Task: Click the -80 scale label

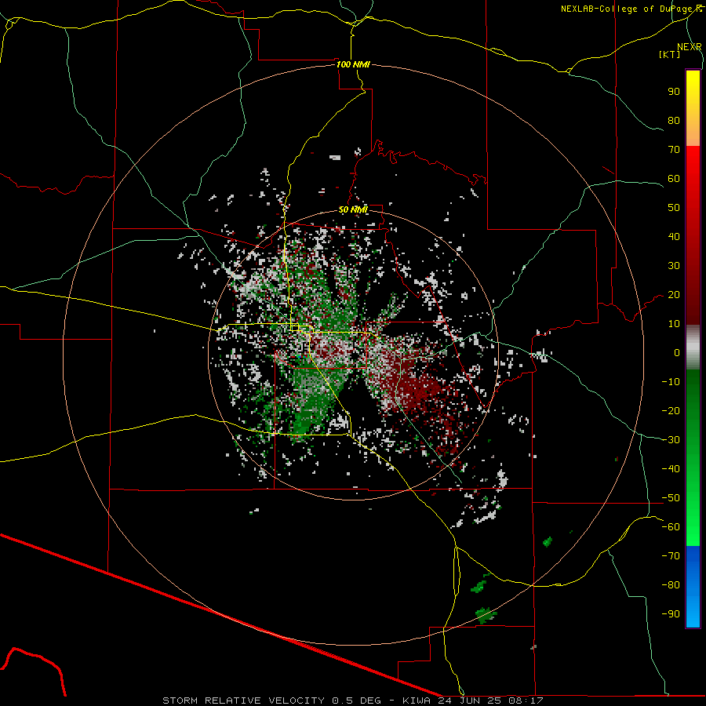Action: pyautogui.click(x=671, y=585)
